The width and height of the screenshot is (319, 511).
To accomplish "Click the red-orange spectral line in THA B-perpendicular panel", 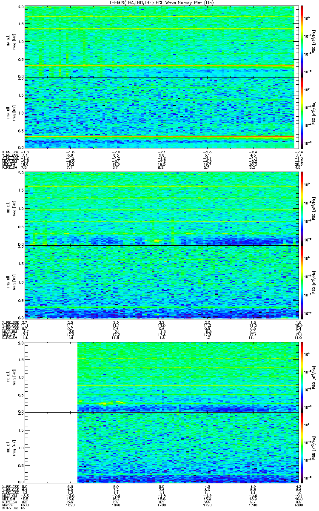I will pyautogui.click(x=159, y=66).
